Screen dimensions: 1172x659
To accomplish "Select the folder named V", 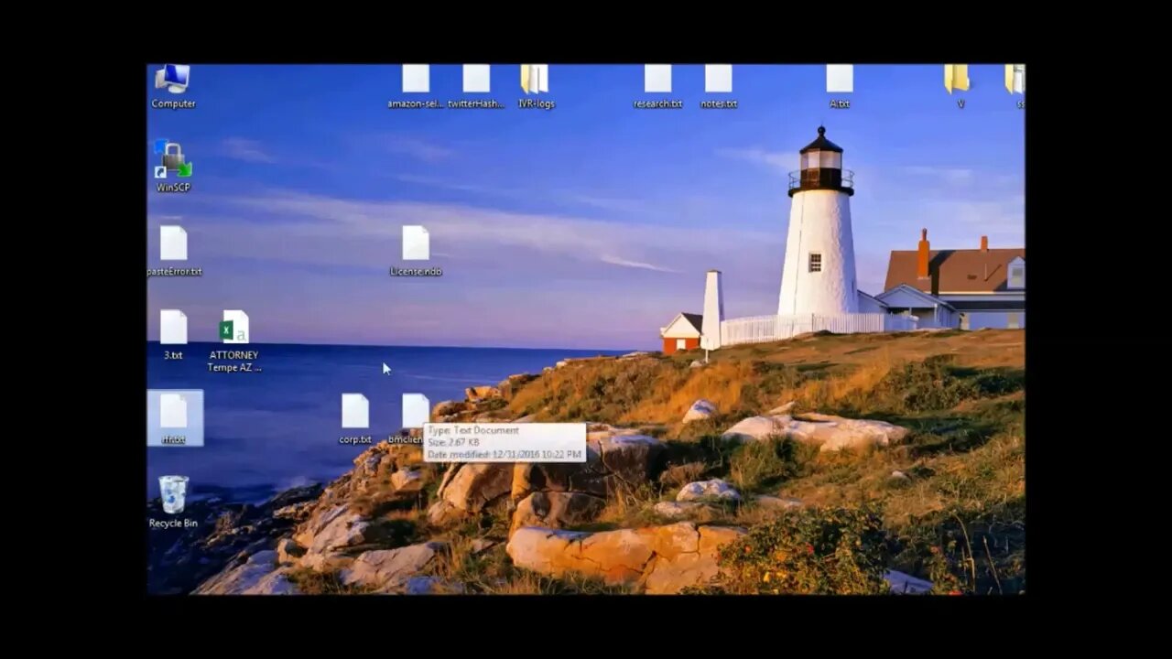I will tap(958, 86).
